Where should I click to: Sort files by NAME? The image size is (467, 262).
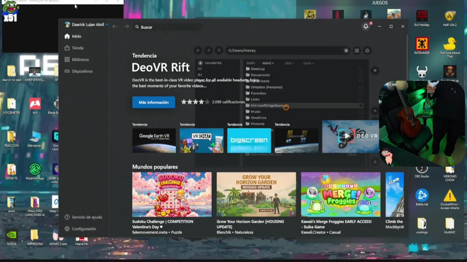click(268, 63)
